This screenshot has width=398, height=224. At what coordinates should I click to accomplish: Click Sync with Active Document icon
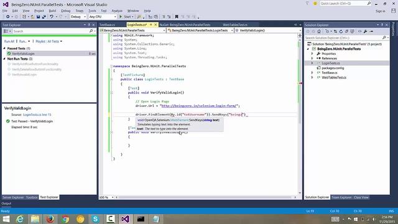pos(335,32)
